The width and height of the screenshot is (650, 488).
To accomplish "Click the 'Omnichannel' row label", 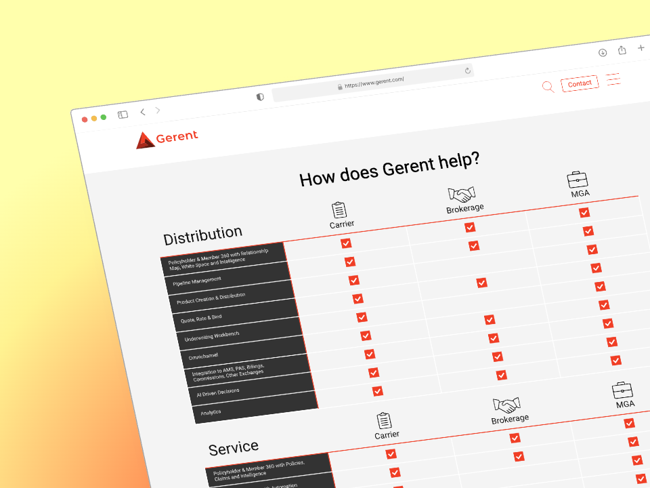I will point(203,357).
